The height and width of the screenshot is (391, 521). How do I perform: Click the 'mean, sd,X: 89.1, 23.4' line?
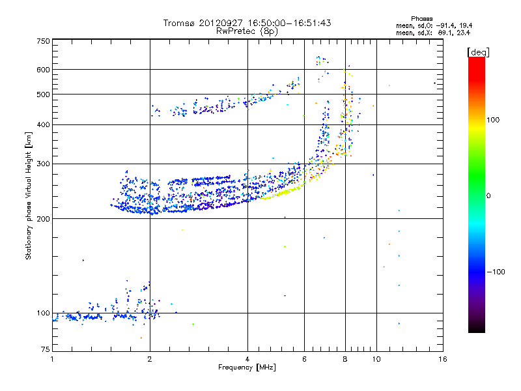click(x=433, y=33)
